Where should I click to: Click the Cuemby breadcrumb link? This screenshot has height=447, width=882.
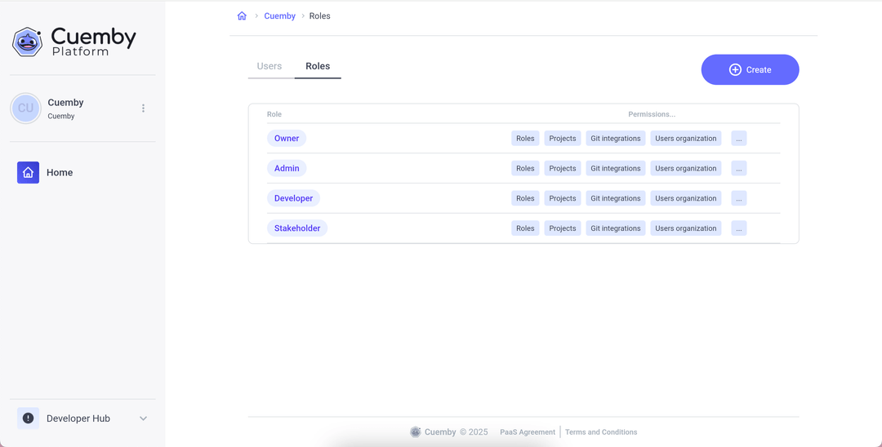[279, 16]
